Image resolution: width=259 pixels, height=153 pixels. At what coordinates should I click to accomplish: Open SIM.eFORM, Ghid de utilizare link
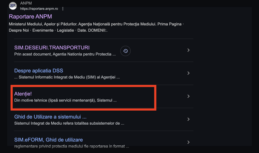point(48,140)
